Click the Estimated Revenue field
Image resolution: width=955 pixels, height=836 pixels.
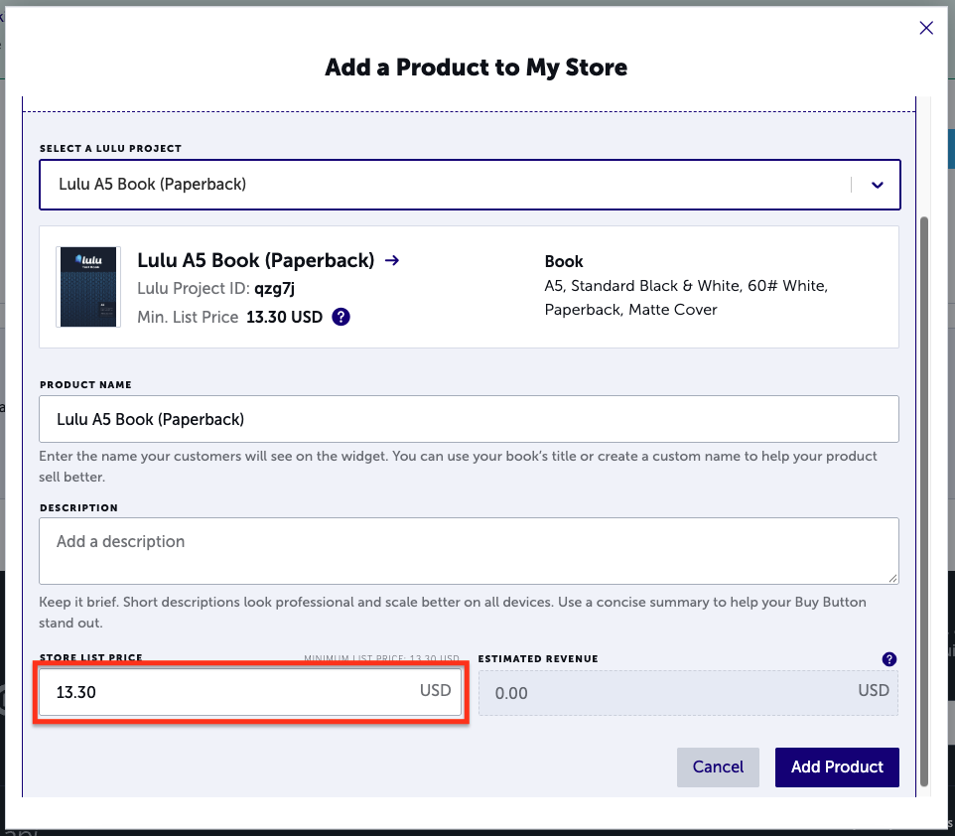[688, 693]
